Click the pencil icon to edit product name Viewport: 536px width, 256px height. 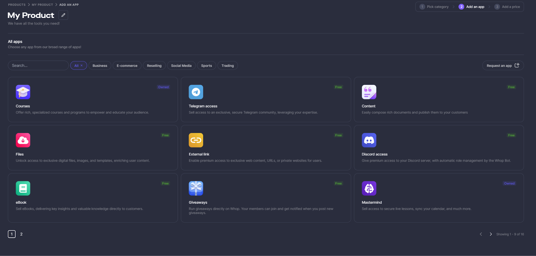63,15
